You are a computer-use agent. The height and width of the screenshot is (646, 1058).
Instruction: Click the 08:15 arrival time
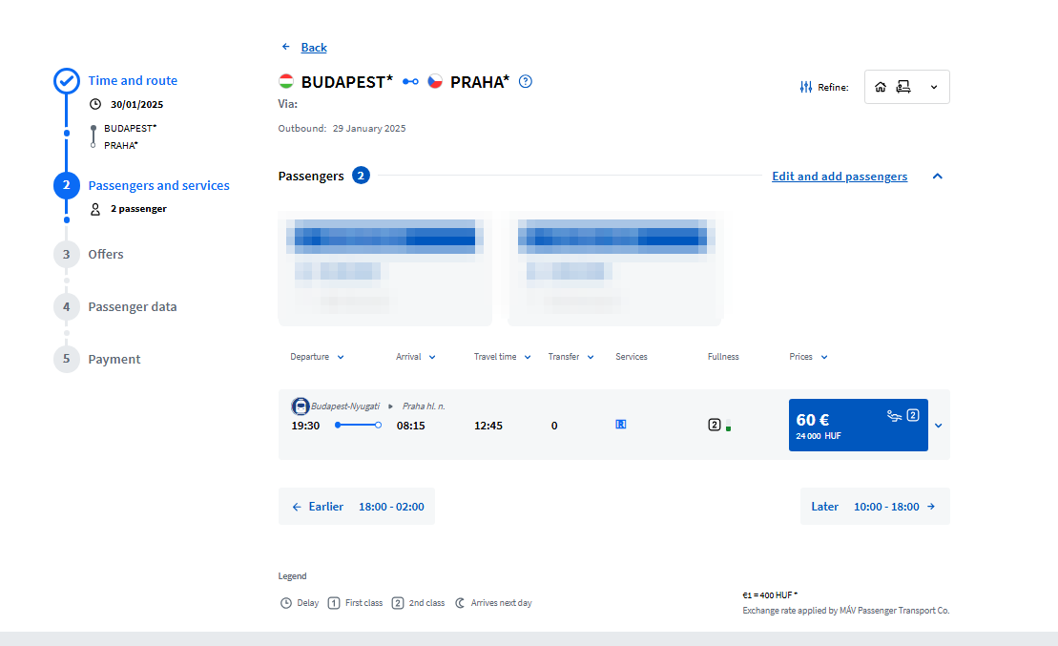pyautogui.click(x=411, y=426)
